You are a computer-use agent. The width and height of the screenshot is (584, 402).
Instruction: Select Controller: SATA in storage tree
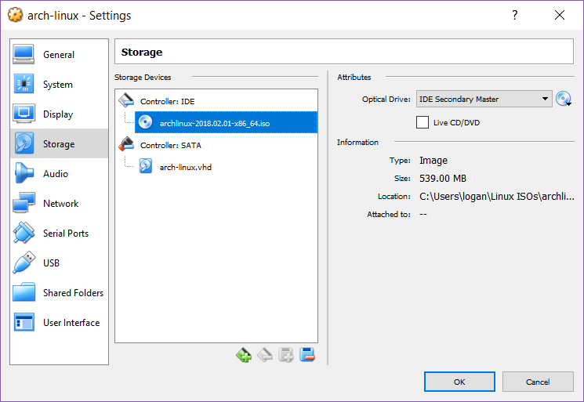pos(171,145)
